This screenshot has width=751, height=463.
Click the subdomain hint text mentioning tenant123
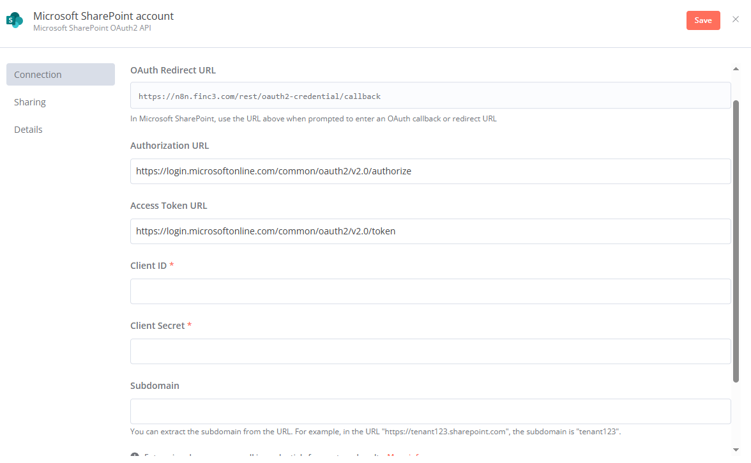[375, 432]
